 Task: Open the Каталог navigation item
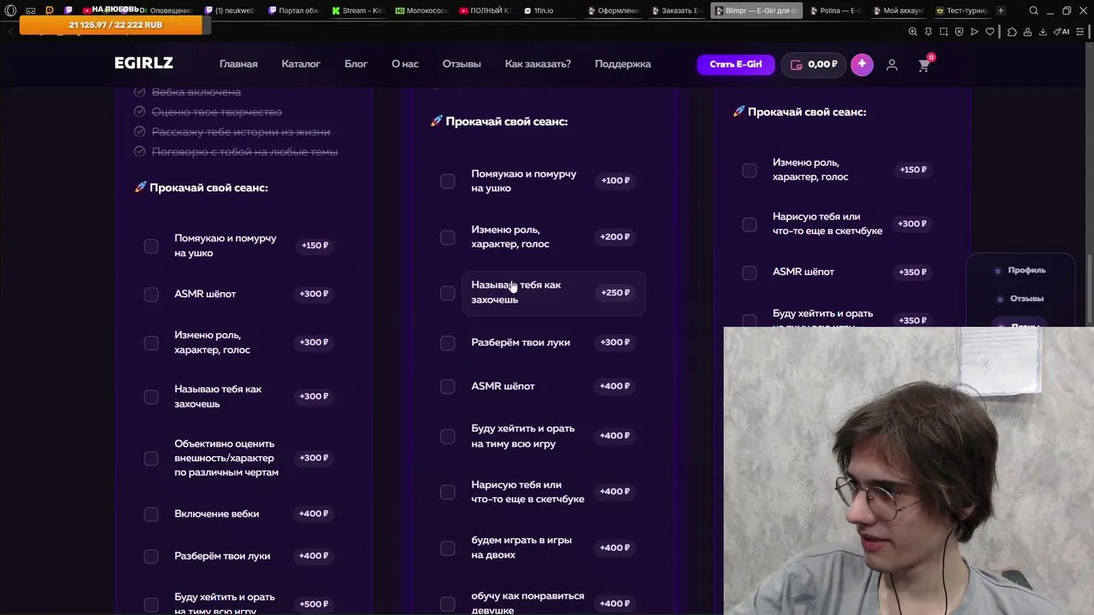click(x=301, y=64)
